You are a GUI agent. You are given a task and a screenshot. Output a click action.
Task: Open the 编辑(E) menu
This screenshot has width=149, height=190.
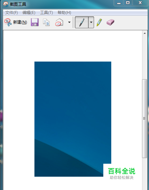[x=29, y=13]
